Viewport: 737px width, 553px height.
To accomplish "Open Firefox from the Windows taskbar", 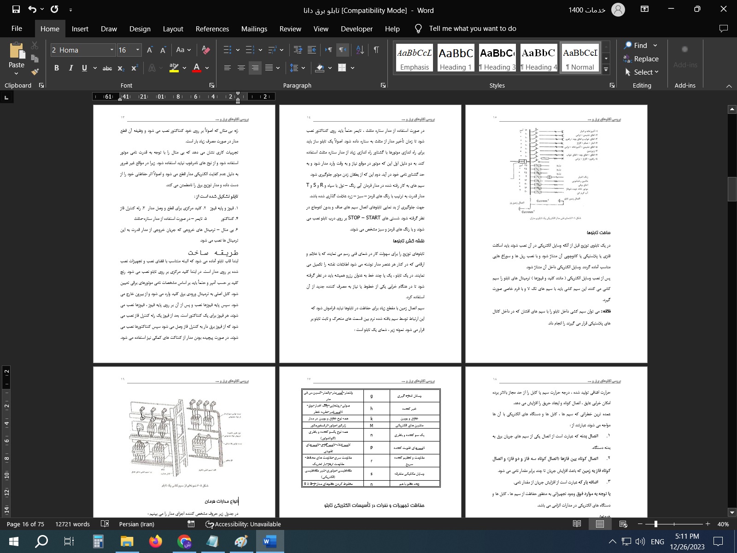I will point(156,541).
